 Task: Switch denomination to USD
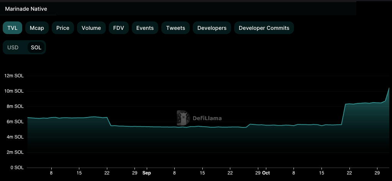13,47
